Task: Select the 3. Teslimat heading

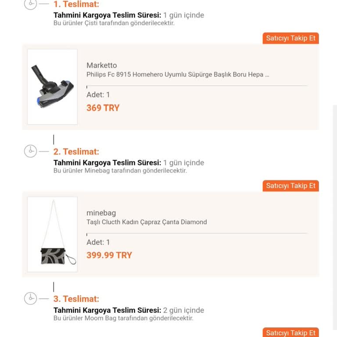Action: click(x=76, y=299)
